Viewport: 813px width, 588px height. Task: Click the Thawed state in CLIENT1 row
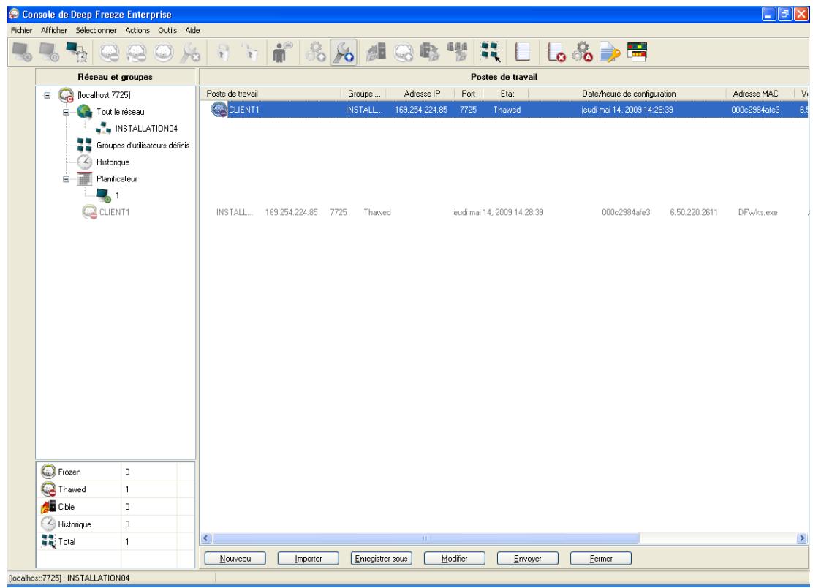click(x=507, y=110)
